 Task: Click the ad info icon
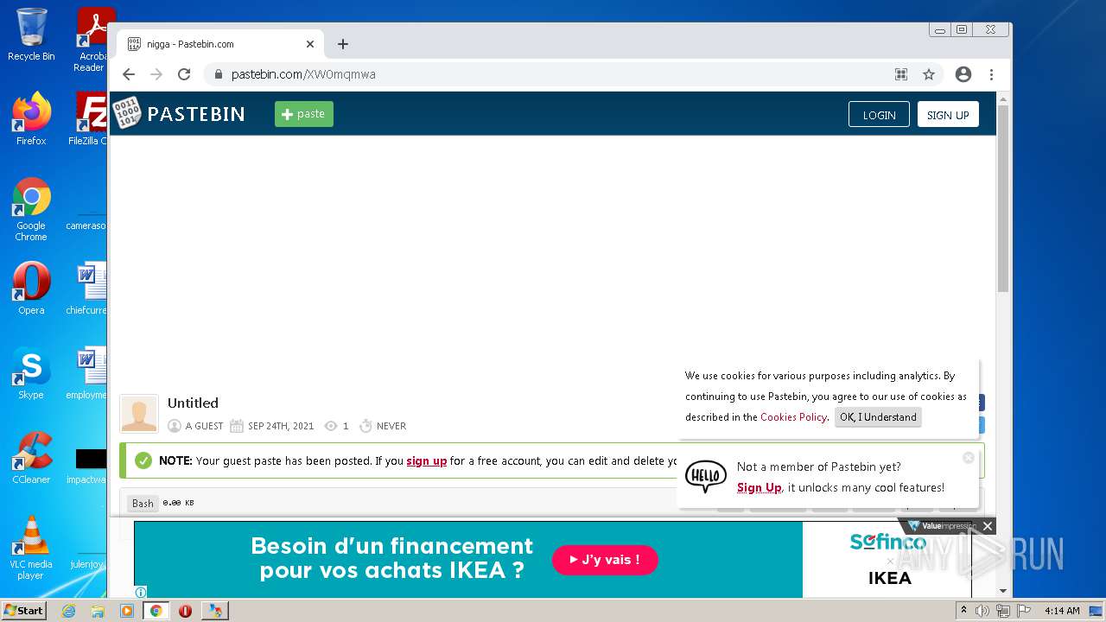point(141,593)
